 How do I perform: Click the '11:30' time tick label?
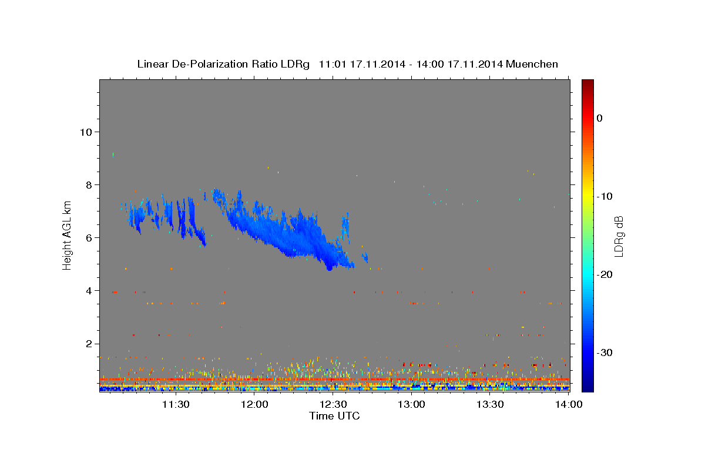click(x=176, y=404)
